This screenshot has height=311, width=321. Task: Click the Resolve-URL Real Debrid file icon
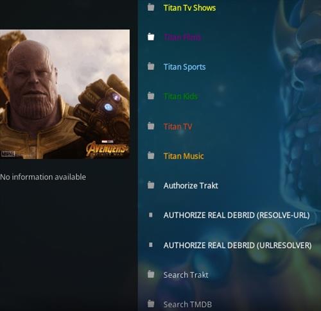(x=151, y=215)
